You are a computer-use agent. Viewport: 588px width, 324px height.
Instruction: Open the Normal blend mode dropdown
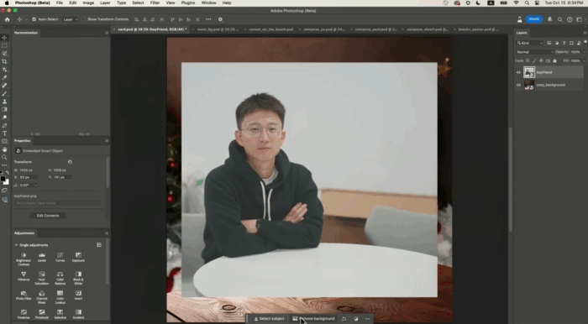pyautogui.click(x=534, y=52)
